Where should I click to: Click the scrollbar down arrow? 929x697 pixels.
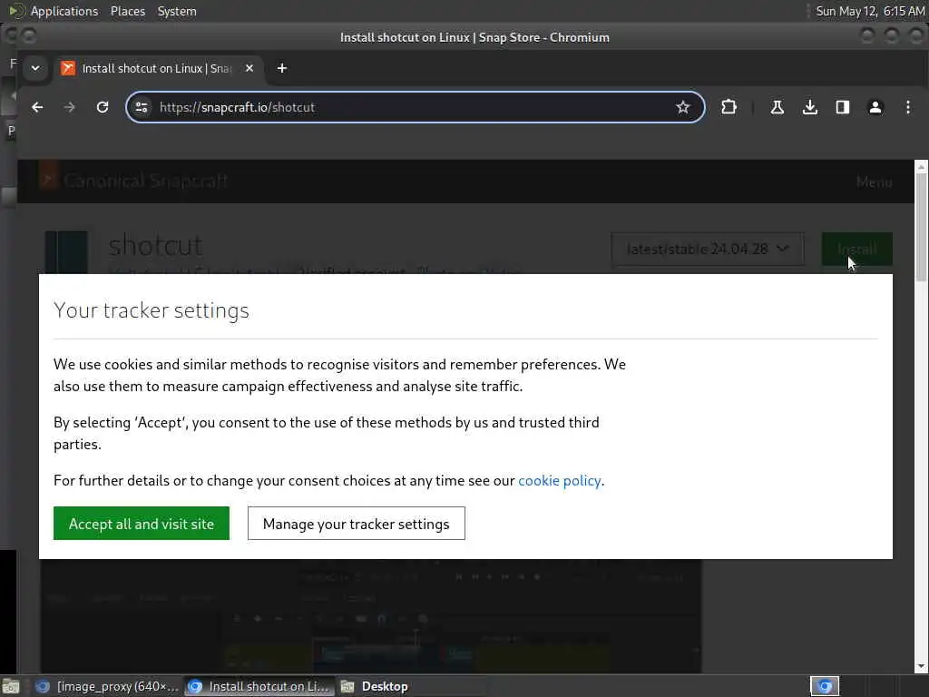pos(921,666)
